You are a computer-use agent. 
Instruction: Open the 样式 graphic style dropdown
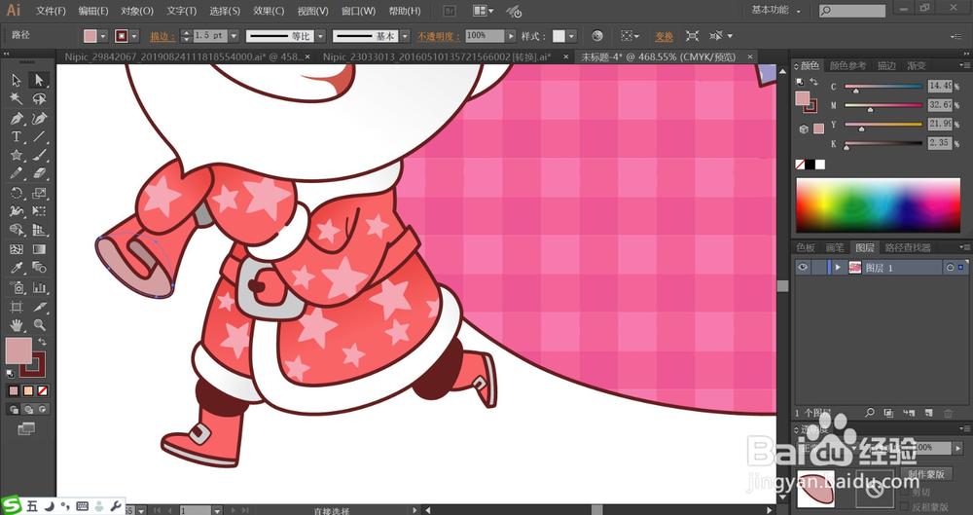[571, 36]
